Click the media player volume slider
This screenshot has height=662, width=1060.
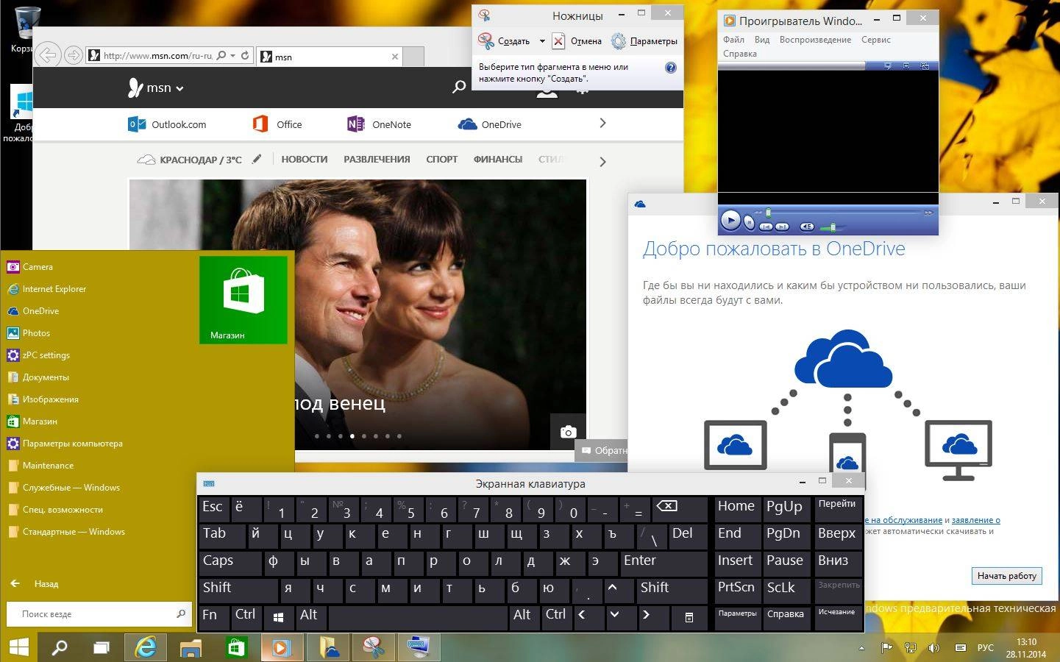tap(833, 227)
